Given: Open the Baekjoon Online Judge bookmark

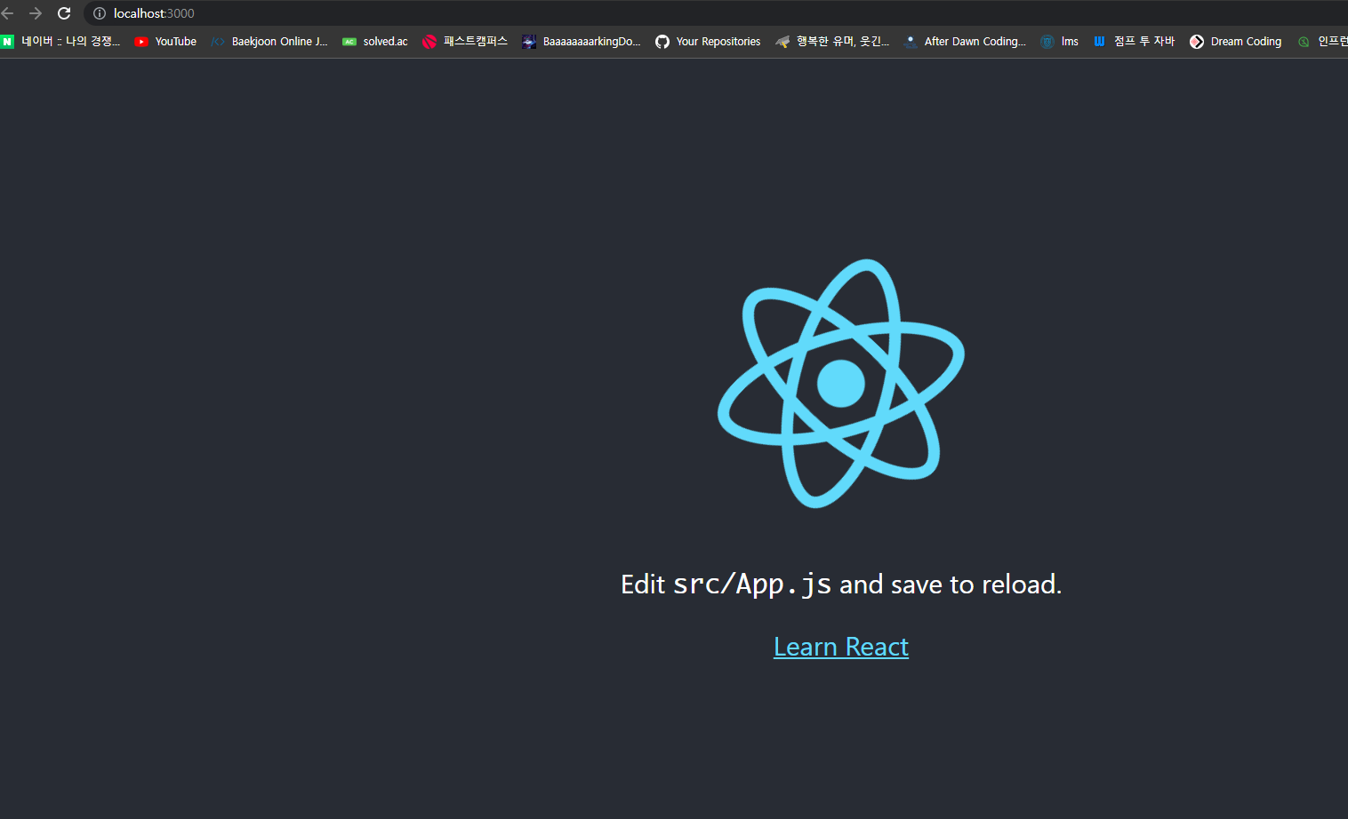Looking at the screenshot, I should point(269,42).
